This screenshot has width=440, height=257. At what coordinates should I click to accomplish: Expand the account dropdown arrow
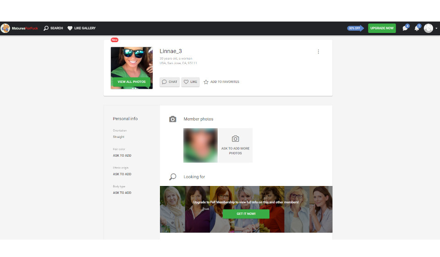click(436, 28)
